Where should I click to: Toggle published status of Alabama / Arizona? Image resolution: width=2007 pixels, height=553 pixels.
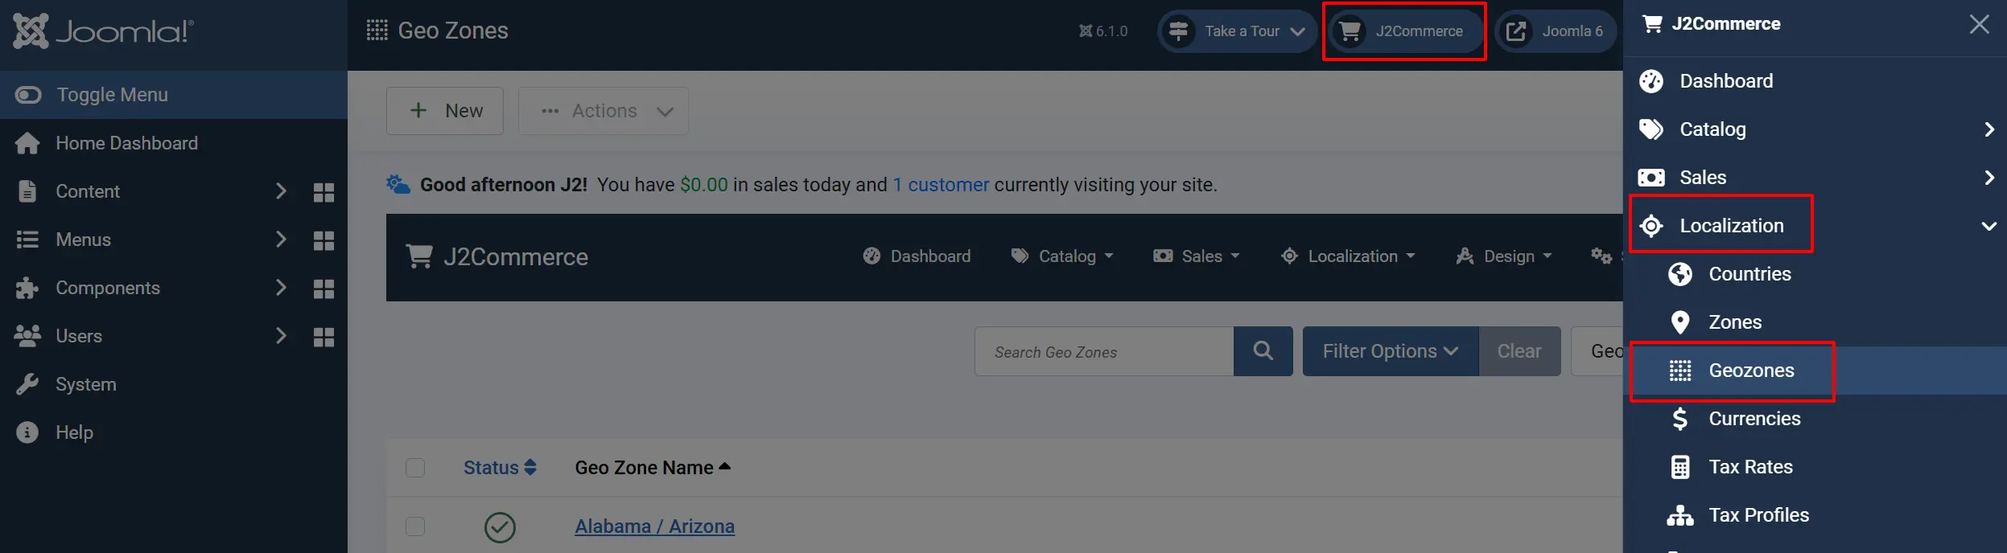pos(500,527)
